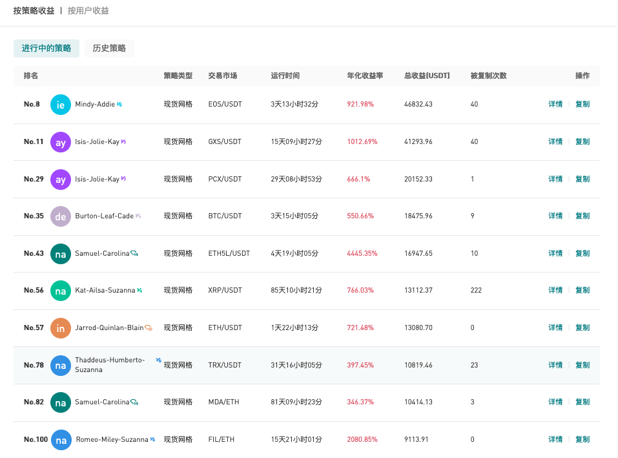The width and height of the screenshot is (618, 458).
Task: Click the badge next to Isis-Jolie-Kay in No.11
Action: point(123,141)
